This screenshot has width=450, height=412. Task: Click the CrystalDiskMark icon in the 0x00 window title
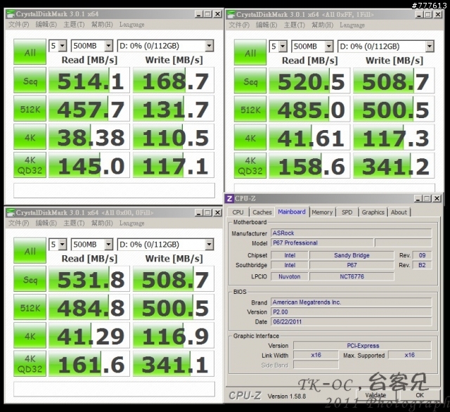[11, 212]
